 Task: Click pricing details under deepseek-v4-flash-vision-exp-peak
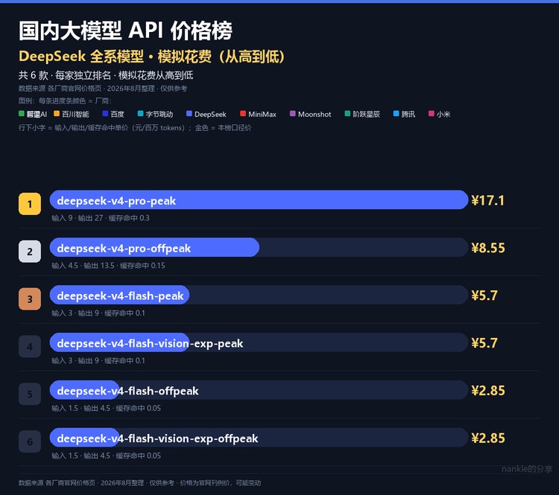[x=98, y=361]
